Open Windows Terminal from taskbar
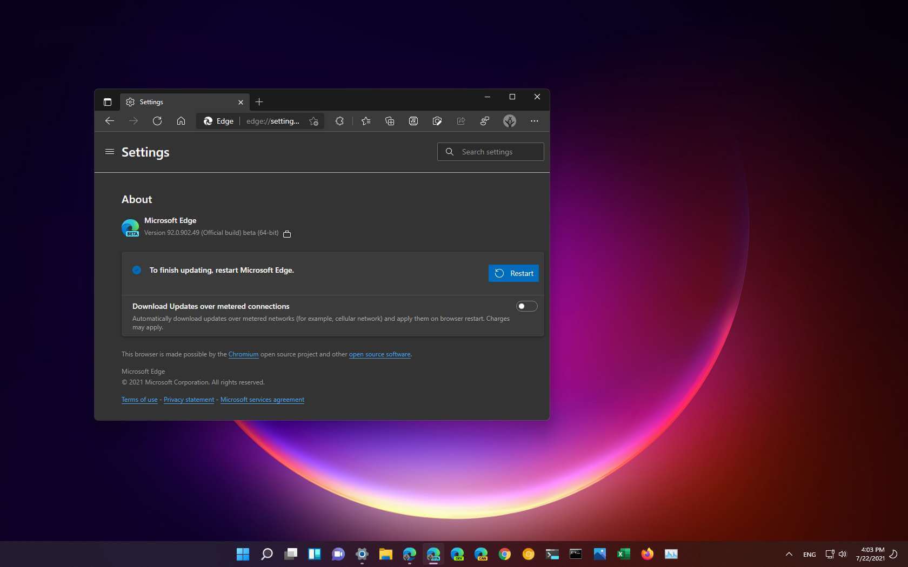Viewport: 908px width, 567px height. tap(552, 554)
